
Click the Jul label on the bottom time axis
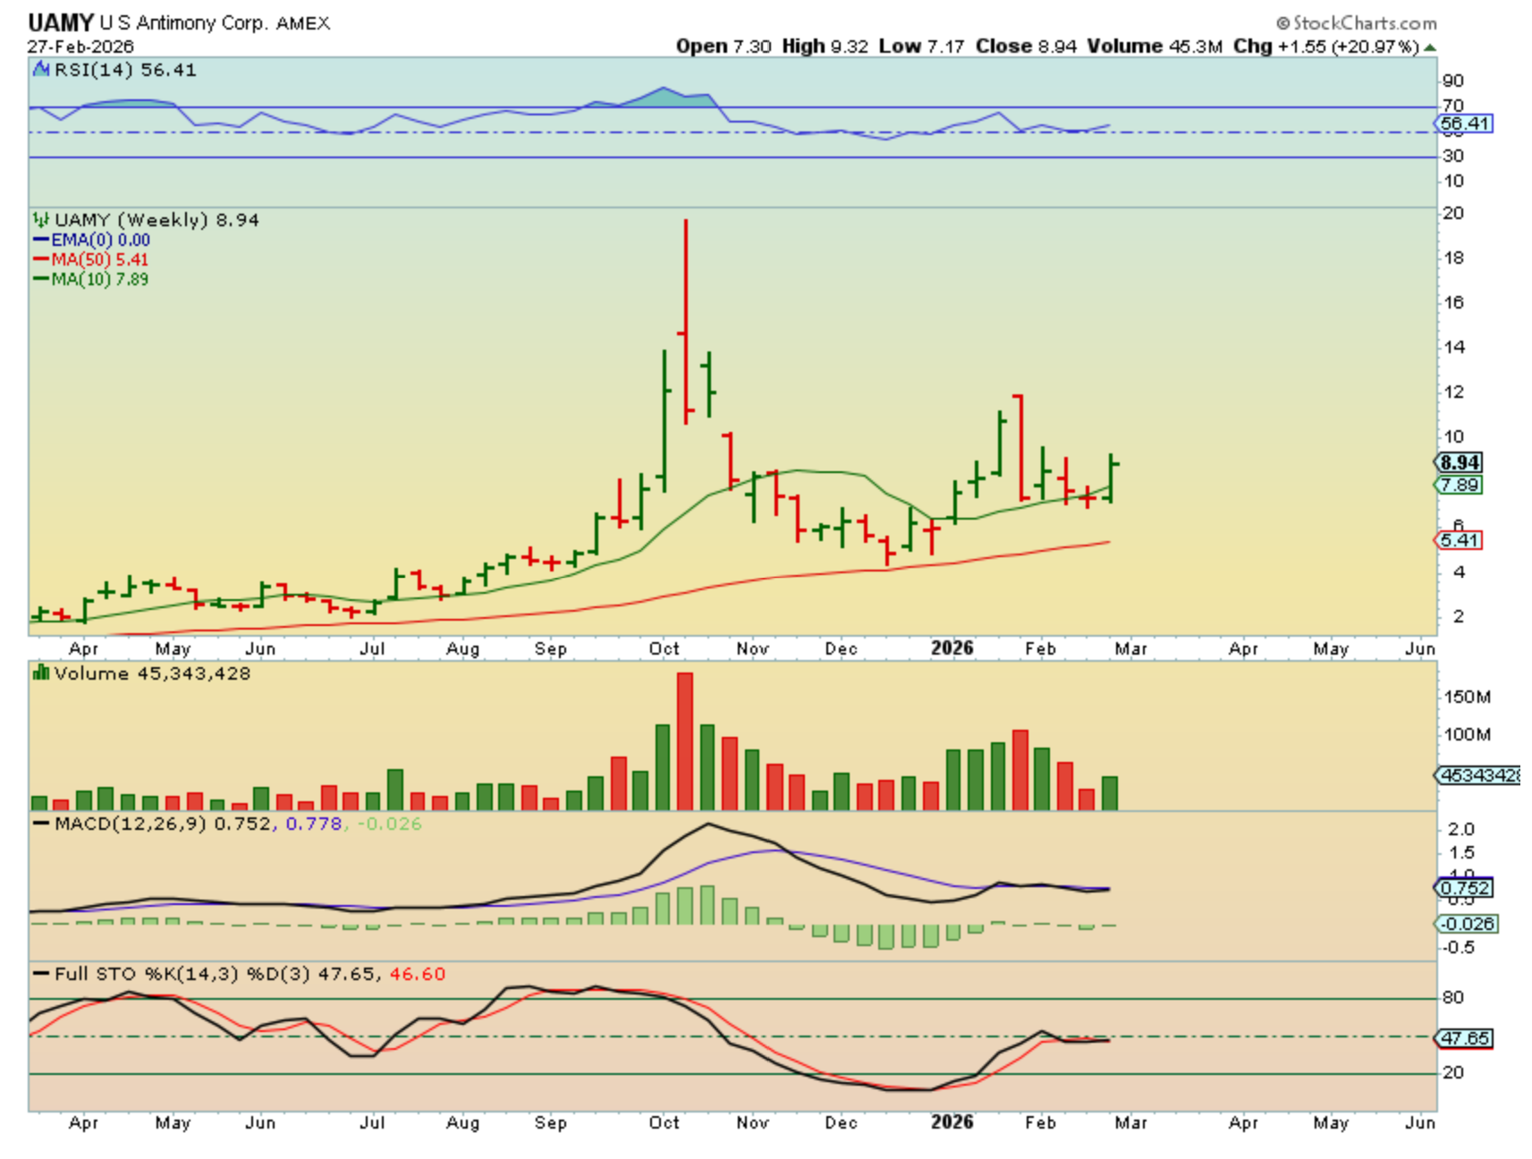click(372, 1122)
